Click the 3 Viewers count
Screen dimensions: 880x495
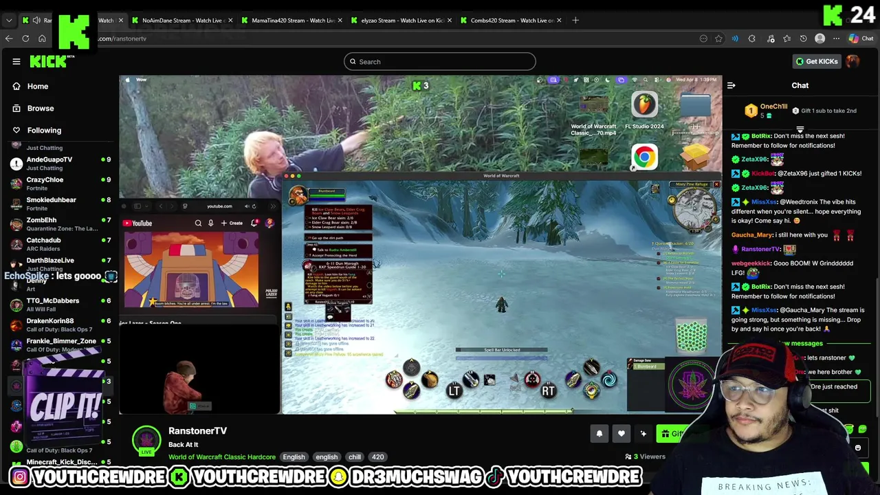coord(645,456)
